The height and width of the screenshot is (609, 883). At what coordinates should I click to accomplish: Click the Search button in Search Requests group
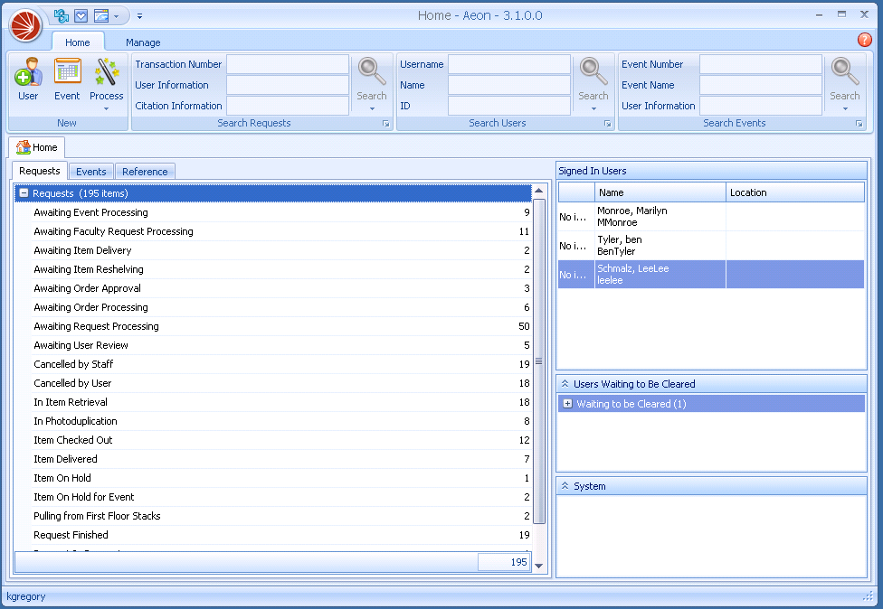(372, 79)
